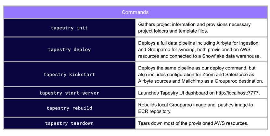Select the 'tapestry deploy' command cell
Viewport: 270px width, 136px height.
(x=70, y=49)
